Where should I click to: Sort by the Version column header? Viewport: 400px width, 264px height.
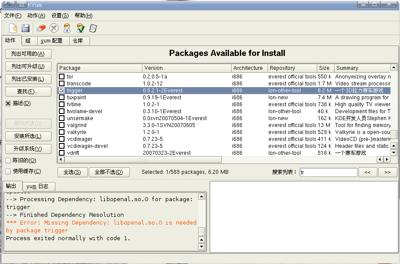point(187,68)
